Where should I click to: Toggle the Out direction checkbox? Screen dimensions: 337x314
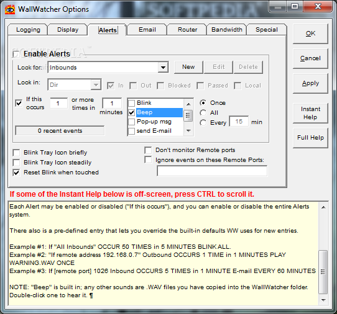point(133,86)
